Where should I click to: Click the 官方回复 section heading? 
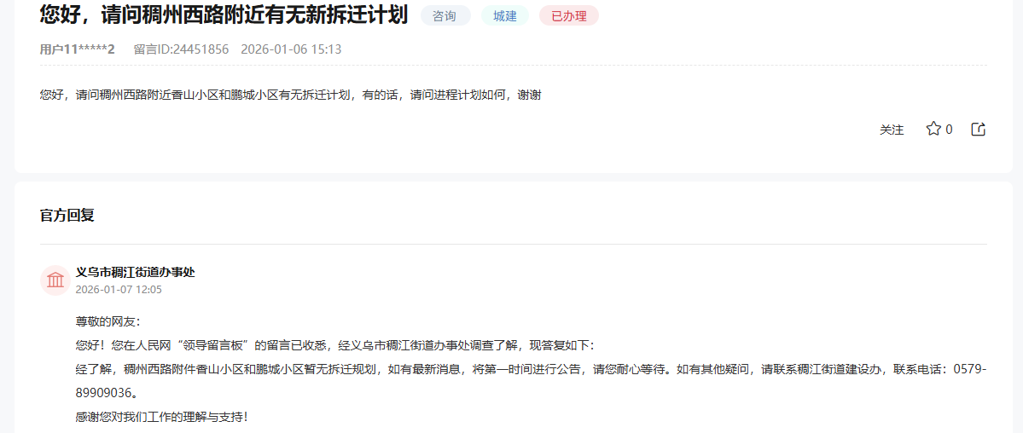tap(67, 216)
